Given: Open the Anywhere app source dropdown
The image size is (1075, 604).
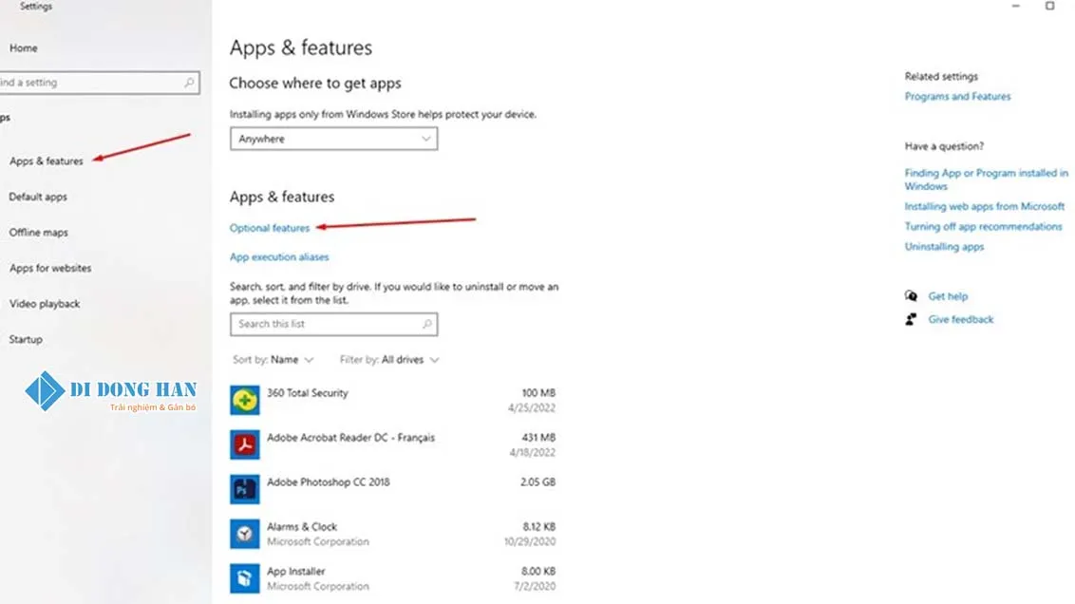Looking at the screenshot, I should click(x=333, y=139).
